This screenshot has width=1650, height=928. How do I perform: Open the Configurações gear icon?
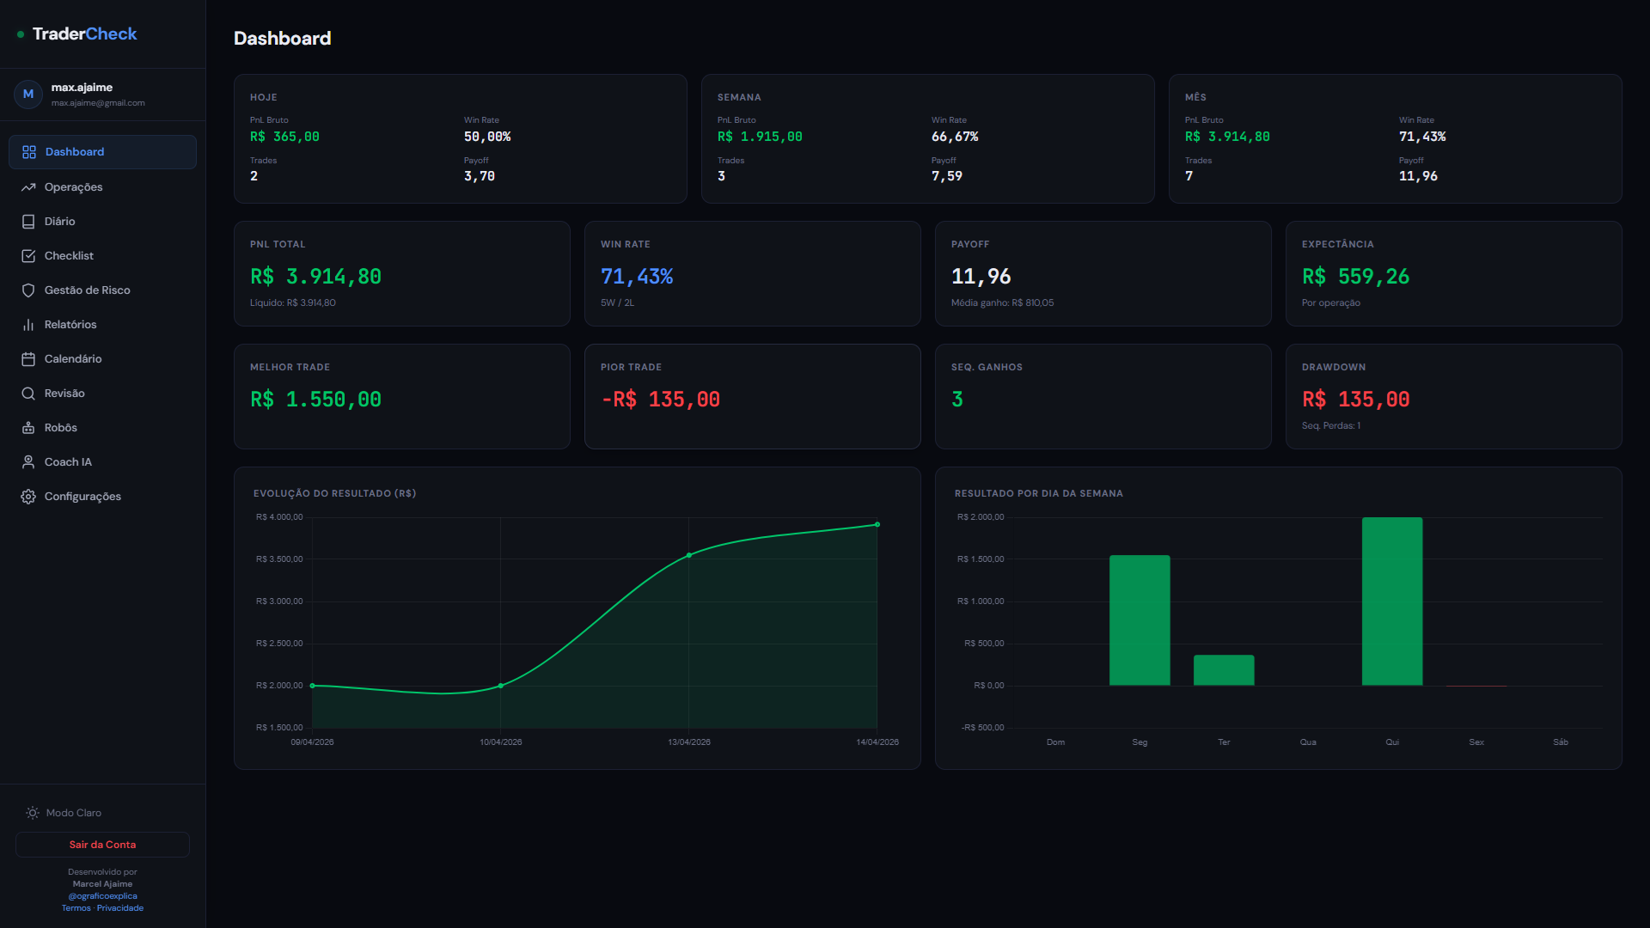point(28,496)
